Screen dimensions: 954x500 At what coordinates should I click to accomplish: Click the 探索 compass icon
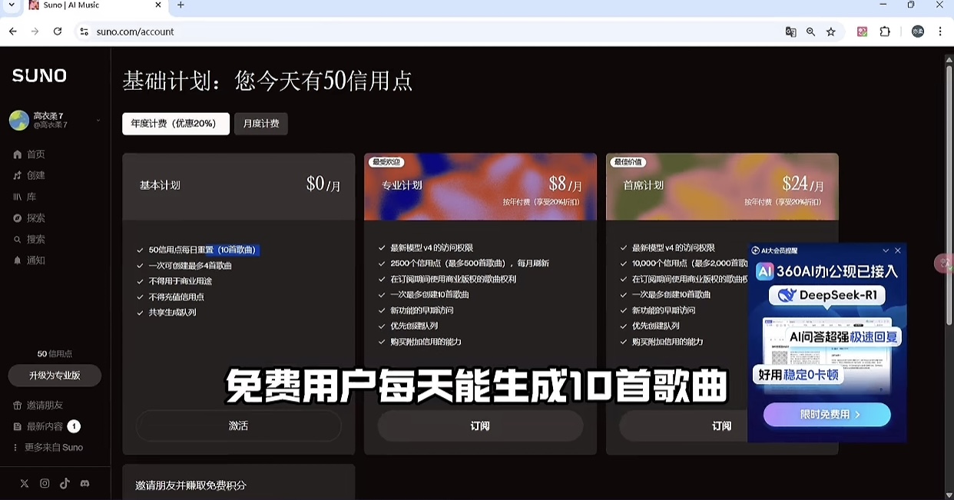pos(18,218)
